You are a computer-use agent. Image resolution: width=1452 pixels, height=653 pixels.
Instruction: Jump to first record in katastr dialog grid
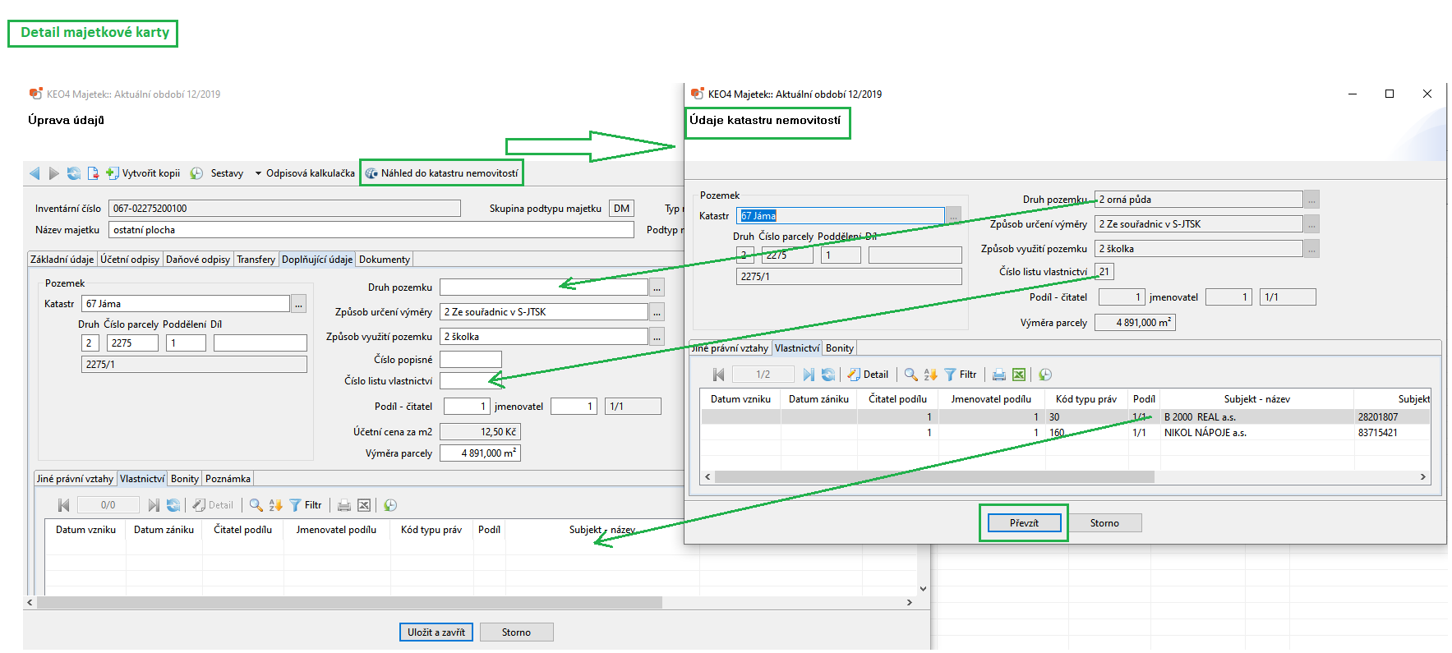tap(718, 375)
